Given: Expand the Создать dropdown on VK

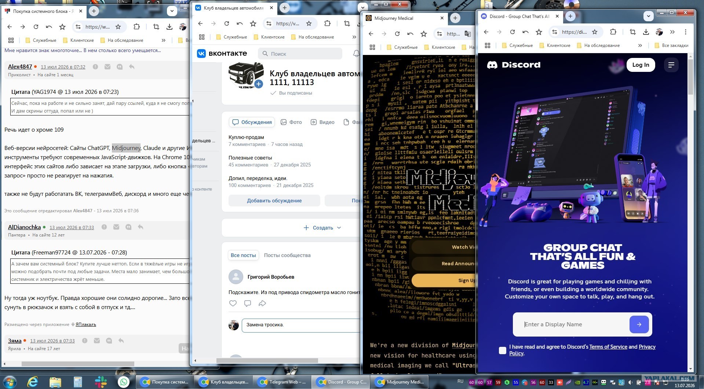Looking at the screenshot, I should pos(322,228).
